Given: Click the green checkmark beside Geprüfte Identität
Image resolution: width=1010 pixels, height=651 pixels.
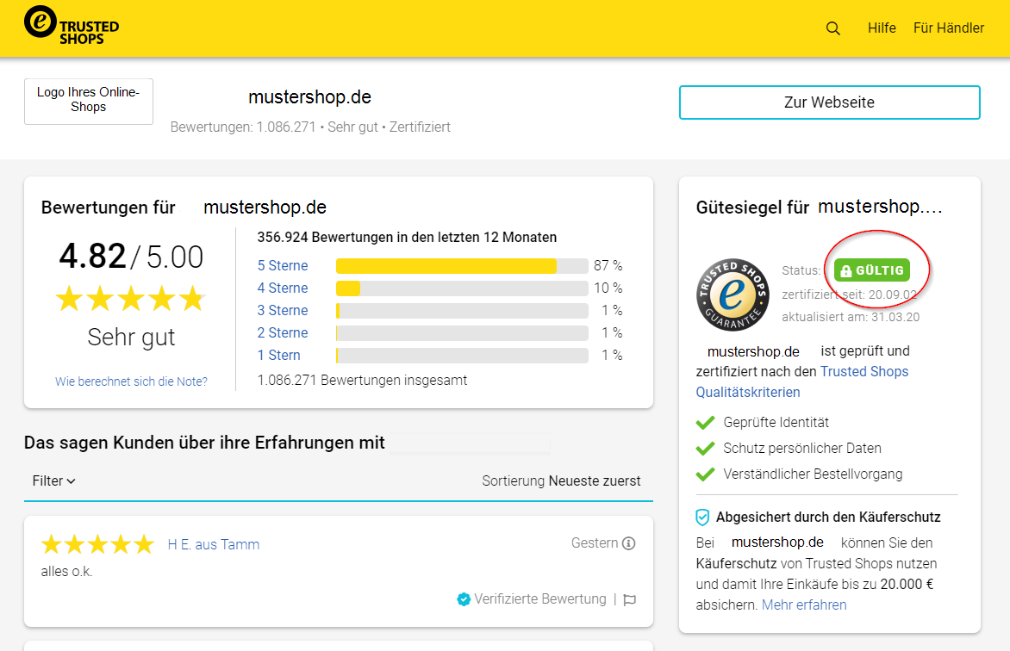Looking at the screenshot, I should point(705,423).
